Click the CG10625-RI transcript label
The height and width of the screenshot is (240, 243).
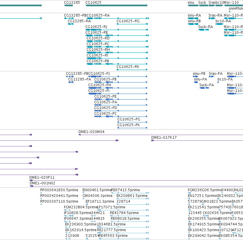tap(97, 55)
